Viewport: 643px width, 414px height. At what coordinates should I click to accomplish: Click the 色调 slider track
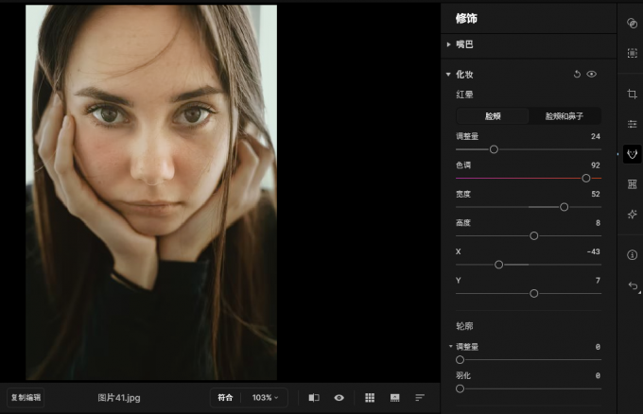click(x=528, y=178)
